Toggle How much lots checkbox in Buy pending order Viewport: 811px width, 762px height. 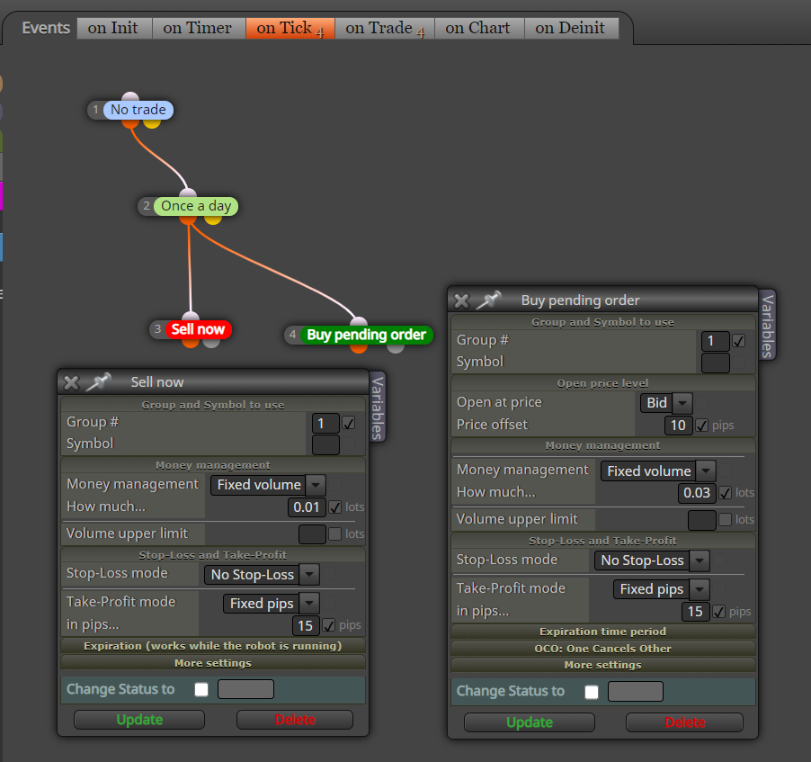tap(726, 493)
